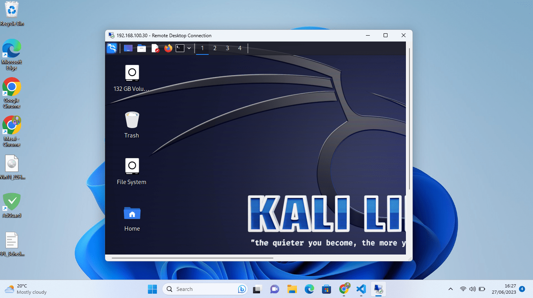Screen dimensions: 533x298
Task: Open the Windows Start menu
Action: 152,289
